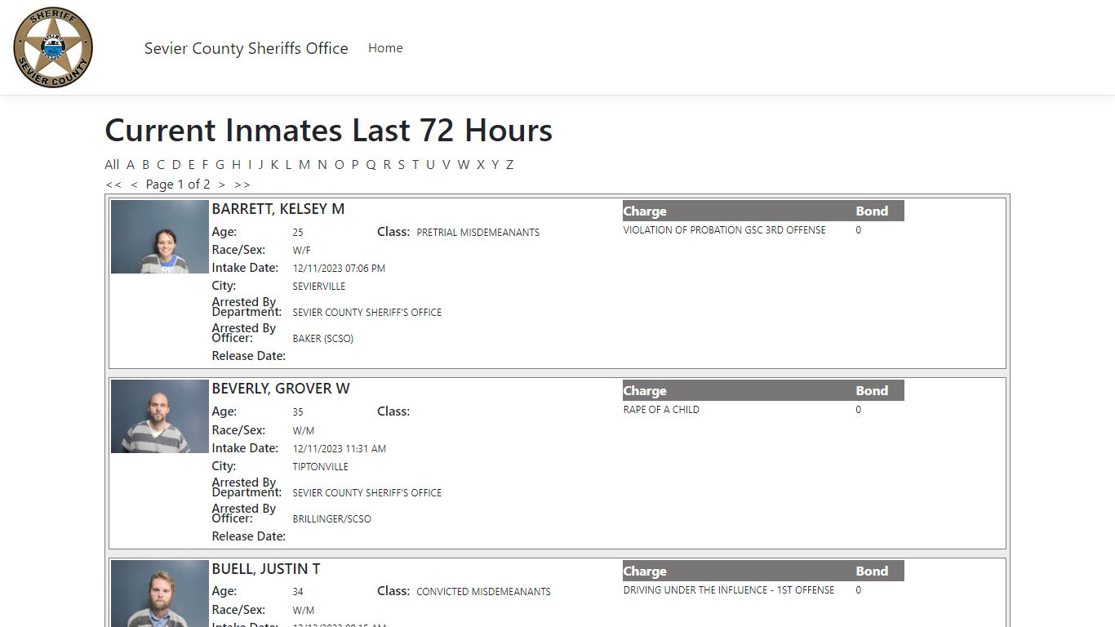
Task: Select the name BUELL, JUSTIN T
Action: 266,569
